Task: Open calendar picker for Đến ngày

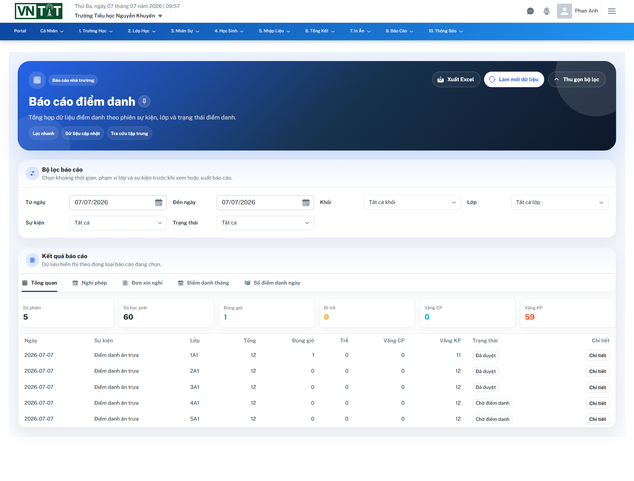Action: pos(306,202)
